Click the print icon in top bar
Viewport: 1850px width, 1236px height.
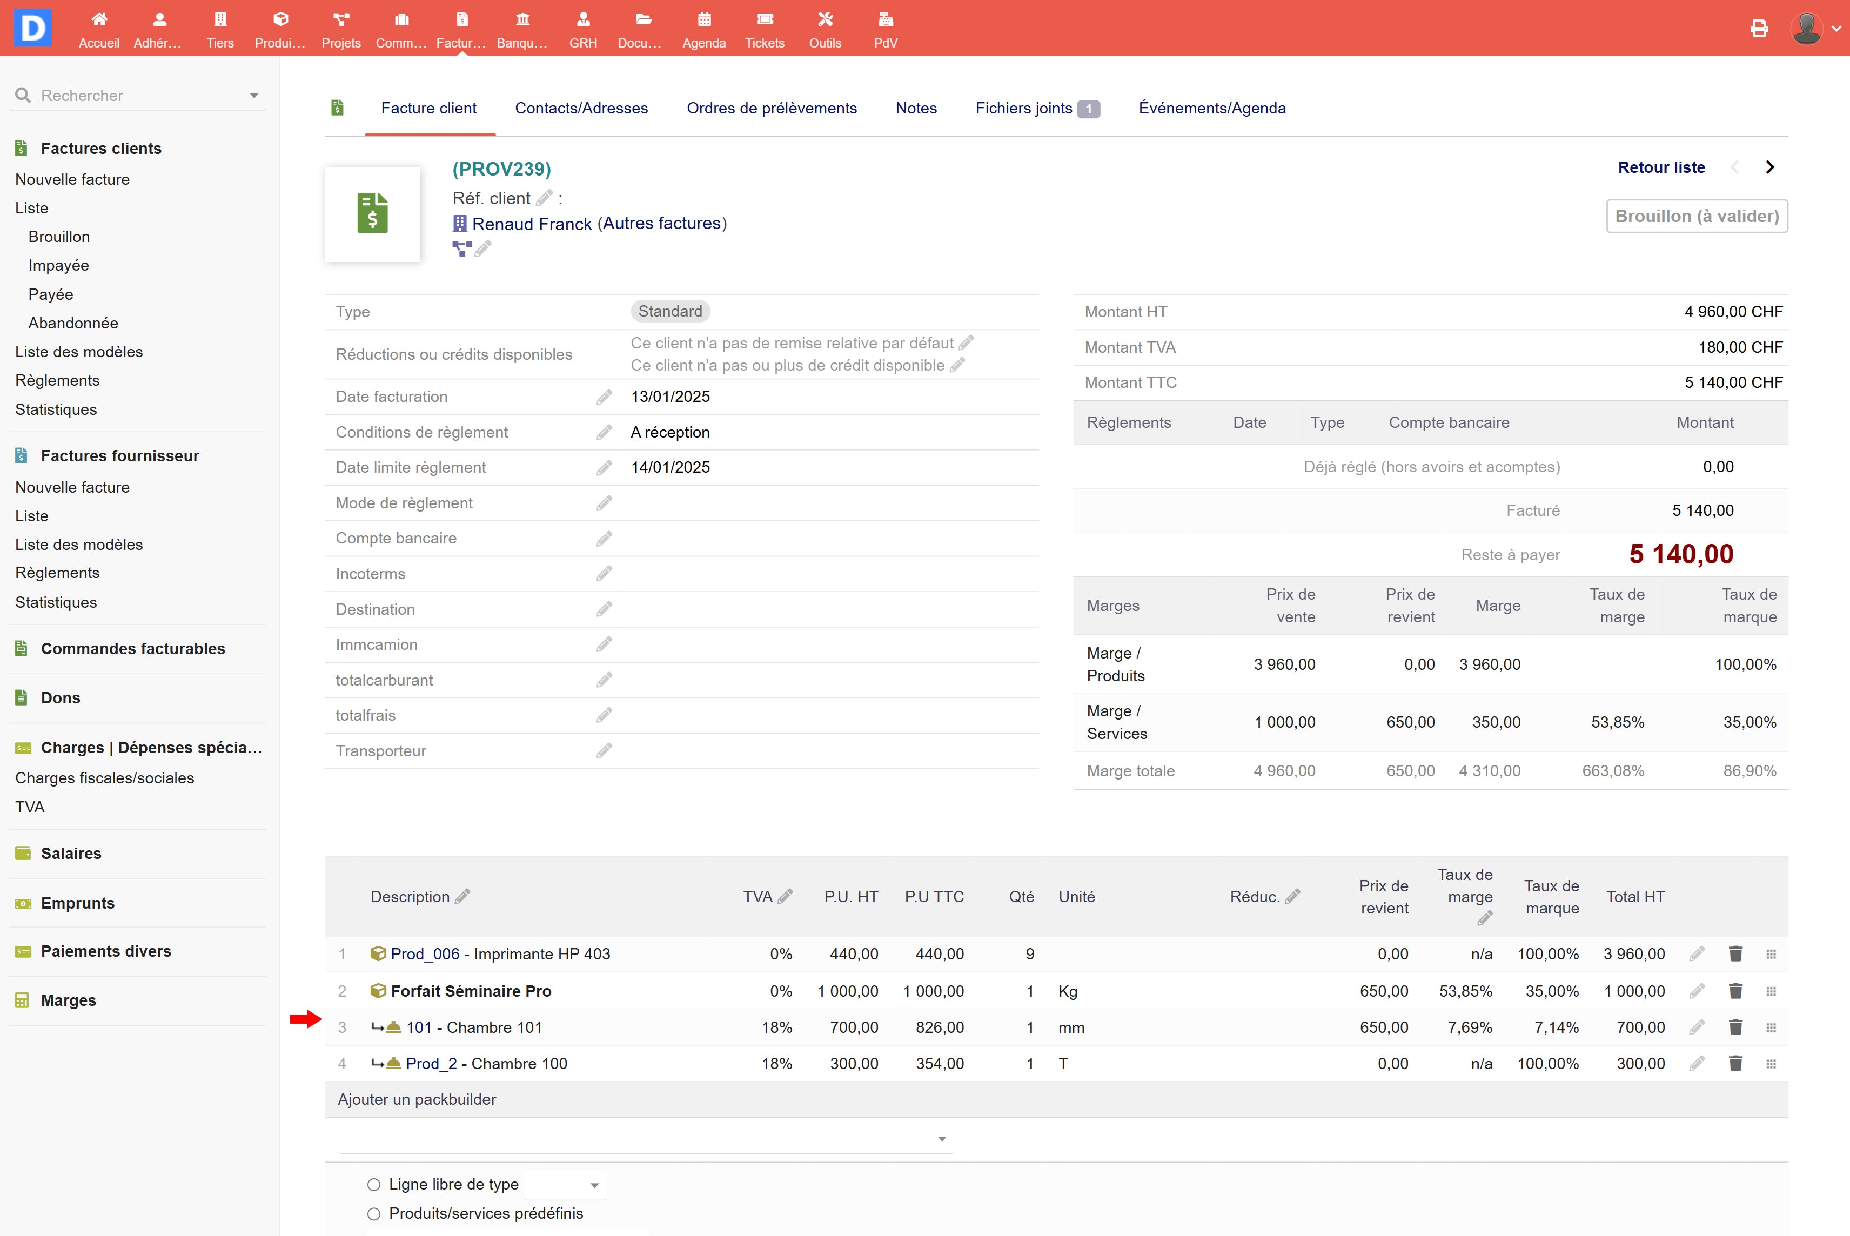(x=1759, y=29)
